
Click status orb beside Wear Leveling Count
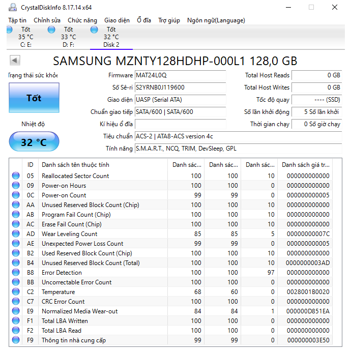pos(16,234)
